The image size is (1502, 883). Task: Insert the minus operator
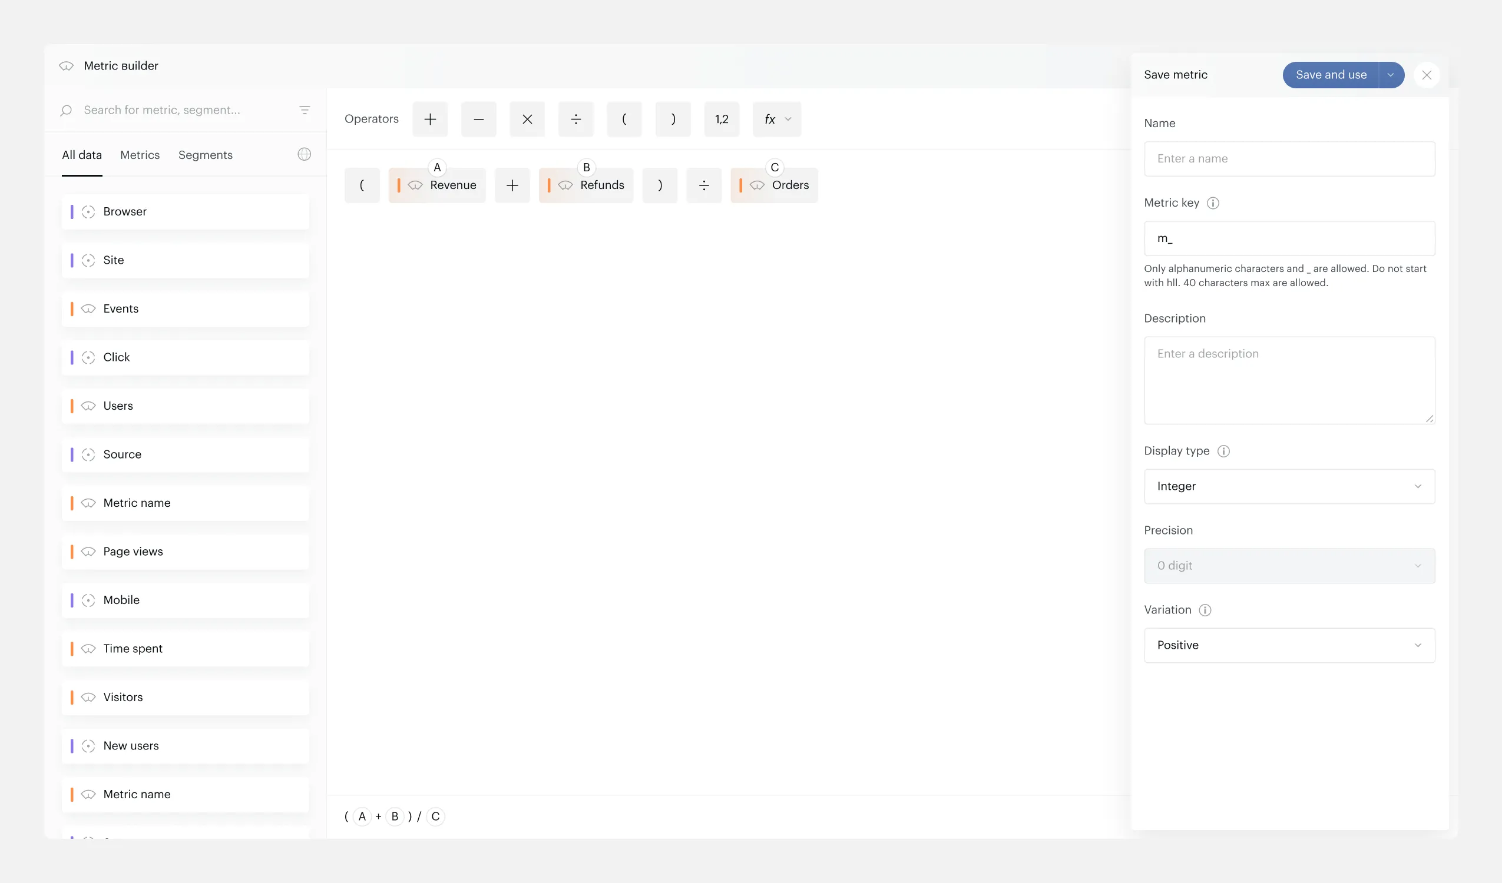(479, 119)
